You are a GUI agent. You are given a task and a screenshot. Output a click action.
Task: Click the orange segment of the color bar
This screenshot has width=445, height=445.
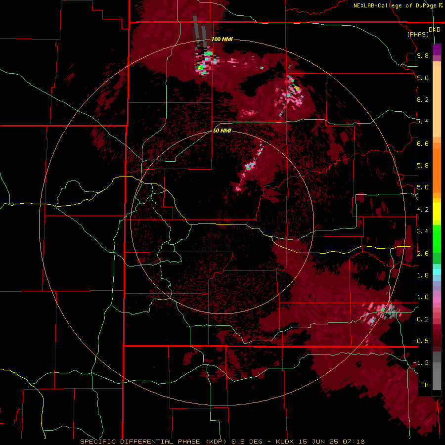(x=437, y=168)
